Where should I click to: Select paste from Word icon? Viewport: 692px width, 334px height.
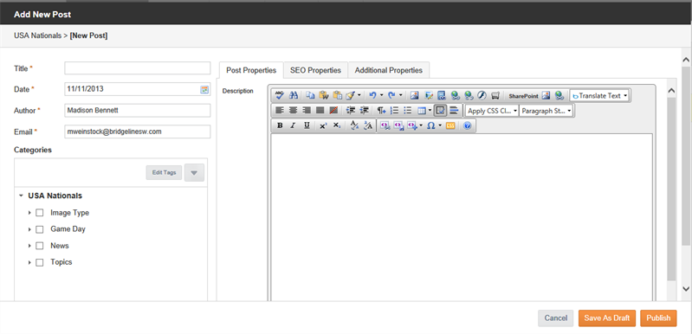pos(324,95)
